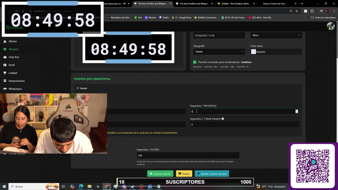Open the d4vd YouTube bookmark

click(260, 17)
